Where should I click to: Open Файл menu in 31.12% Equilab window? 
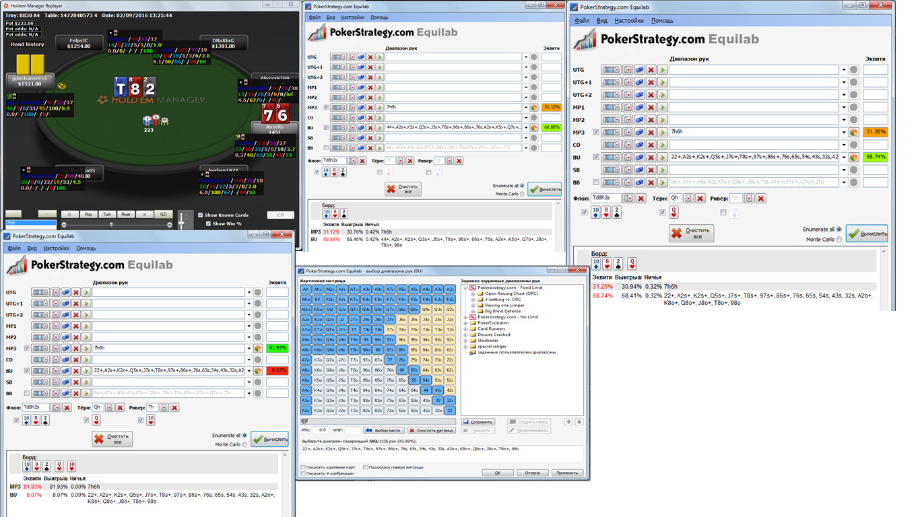coord(315,18)
